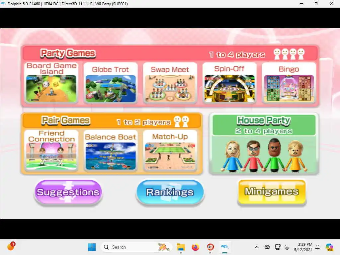Click the Dolphin emulator taskbar icon
340x255 pixels.
(x=225, y=247)
